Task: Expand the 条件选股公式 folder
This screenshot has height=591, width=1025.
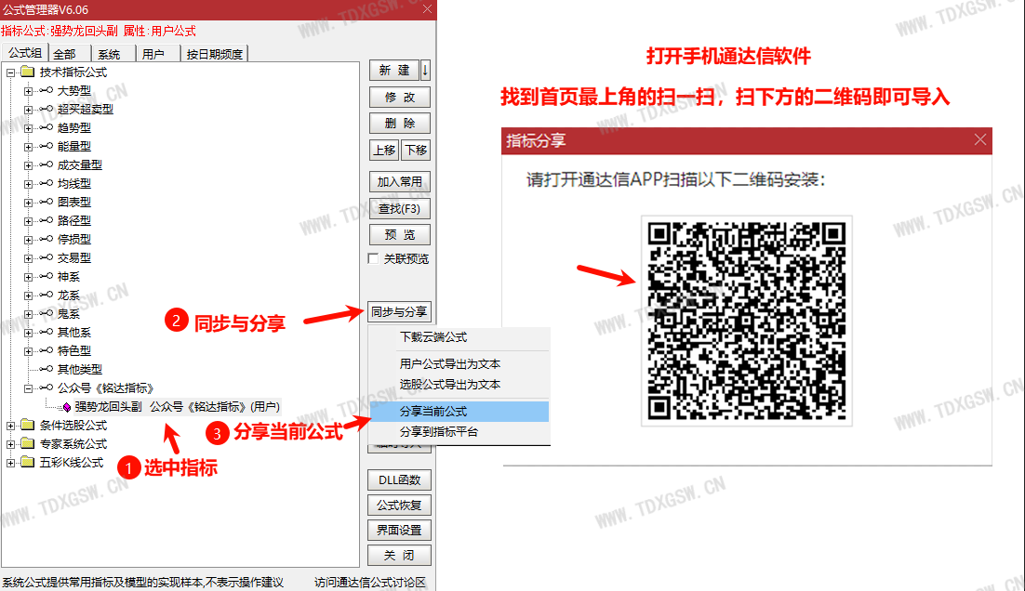Action: [x=10, y=426]
